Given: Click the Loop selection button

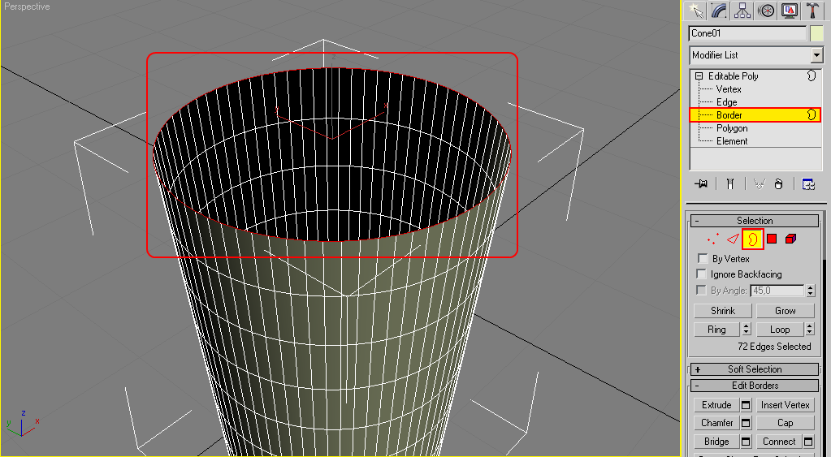Looking at the screenshot, I should click(780, 330).
